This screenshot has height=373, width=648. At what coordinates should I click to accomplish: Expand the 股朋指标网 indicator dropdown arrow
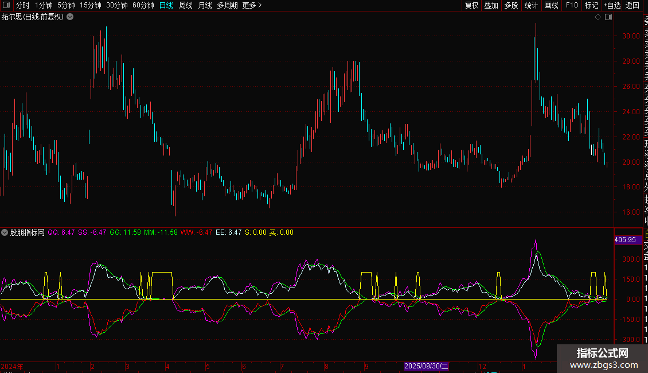pyautogui.click(x=5, y=232)
